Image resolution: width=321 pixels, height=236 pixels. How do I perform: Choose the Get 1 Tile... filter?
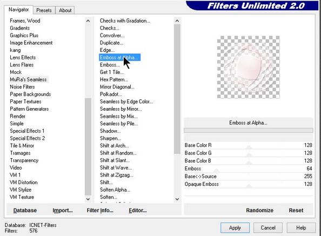point(112,72)
